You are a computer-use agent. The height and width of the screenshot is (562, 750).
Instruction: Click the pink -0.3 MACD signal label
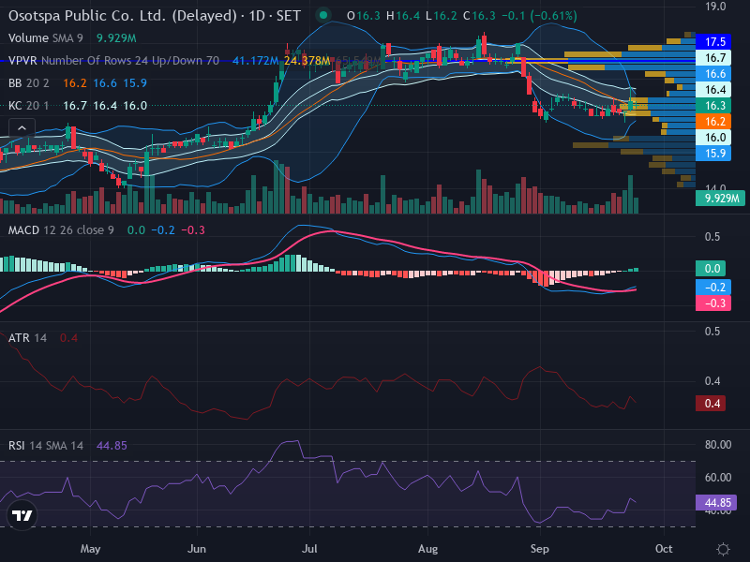(x=713, y=303)
